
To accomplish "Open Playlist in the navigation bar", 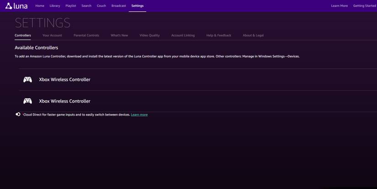I will coord(71,6).
